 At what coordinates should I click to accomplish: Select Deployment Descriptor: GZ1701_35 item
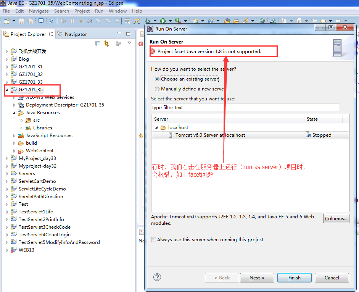click(x=65, y=105)
